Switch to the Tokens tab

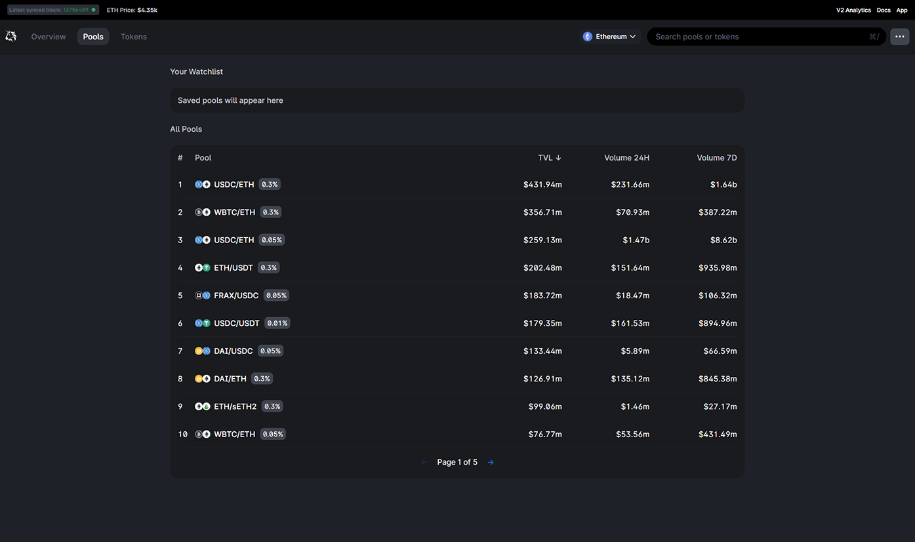[x=134, y=37]
